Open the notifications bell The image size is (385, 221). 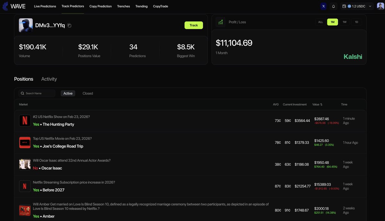[x=333, y=6]
